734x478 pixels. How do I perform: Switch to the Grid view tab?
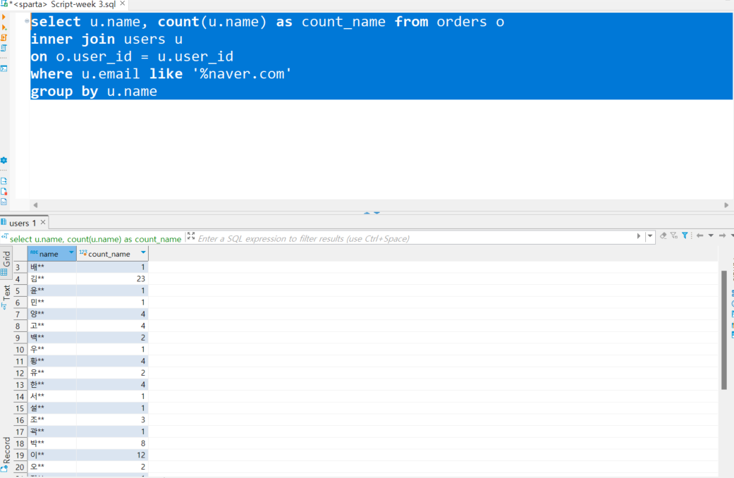6,263
